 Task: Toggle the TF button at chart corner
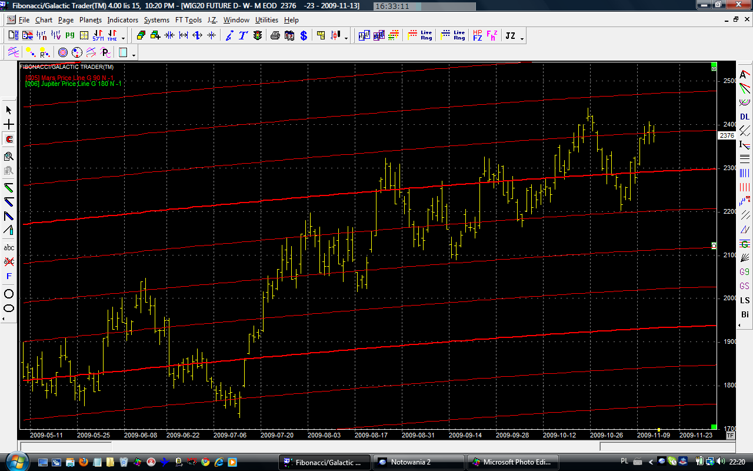pos(730,436)
